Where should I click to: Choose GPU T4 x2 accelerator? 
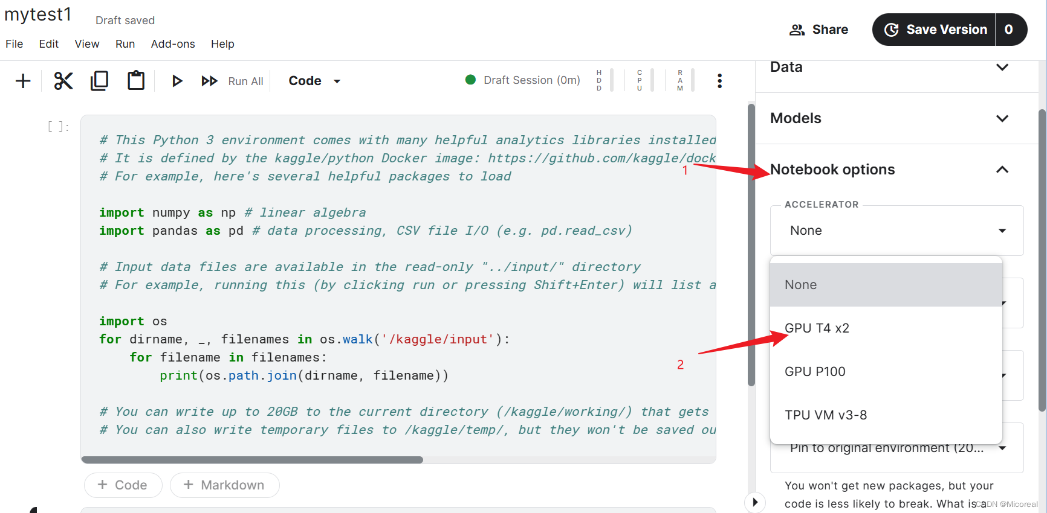[x=886, y=328]
